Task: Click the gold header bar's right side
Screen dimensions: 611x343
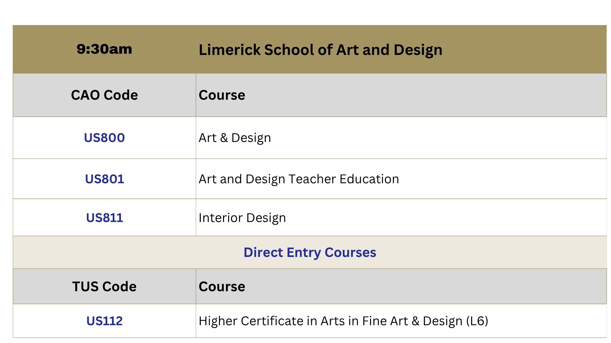Action: point(525,50)
